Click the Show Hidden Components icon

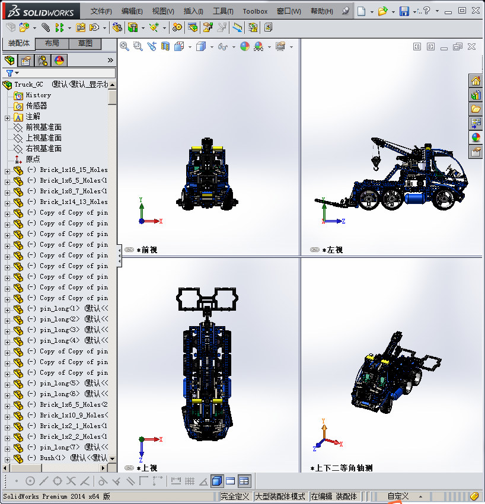coord(117,28)
